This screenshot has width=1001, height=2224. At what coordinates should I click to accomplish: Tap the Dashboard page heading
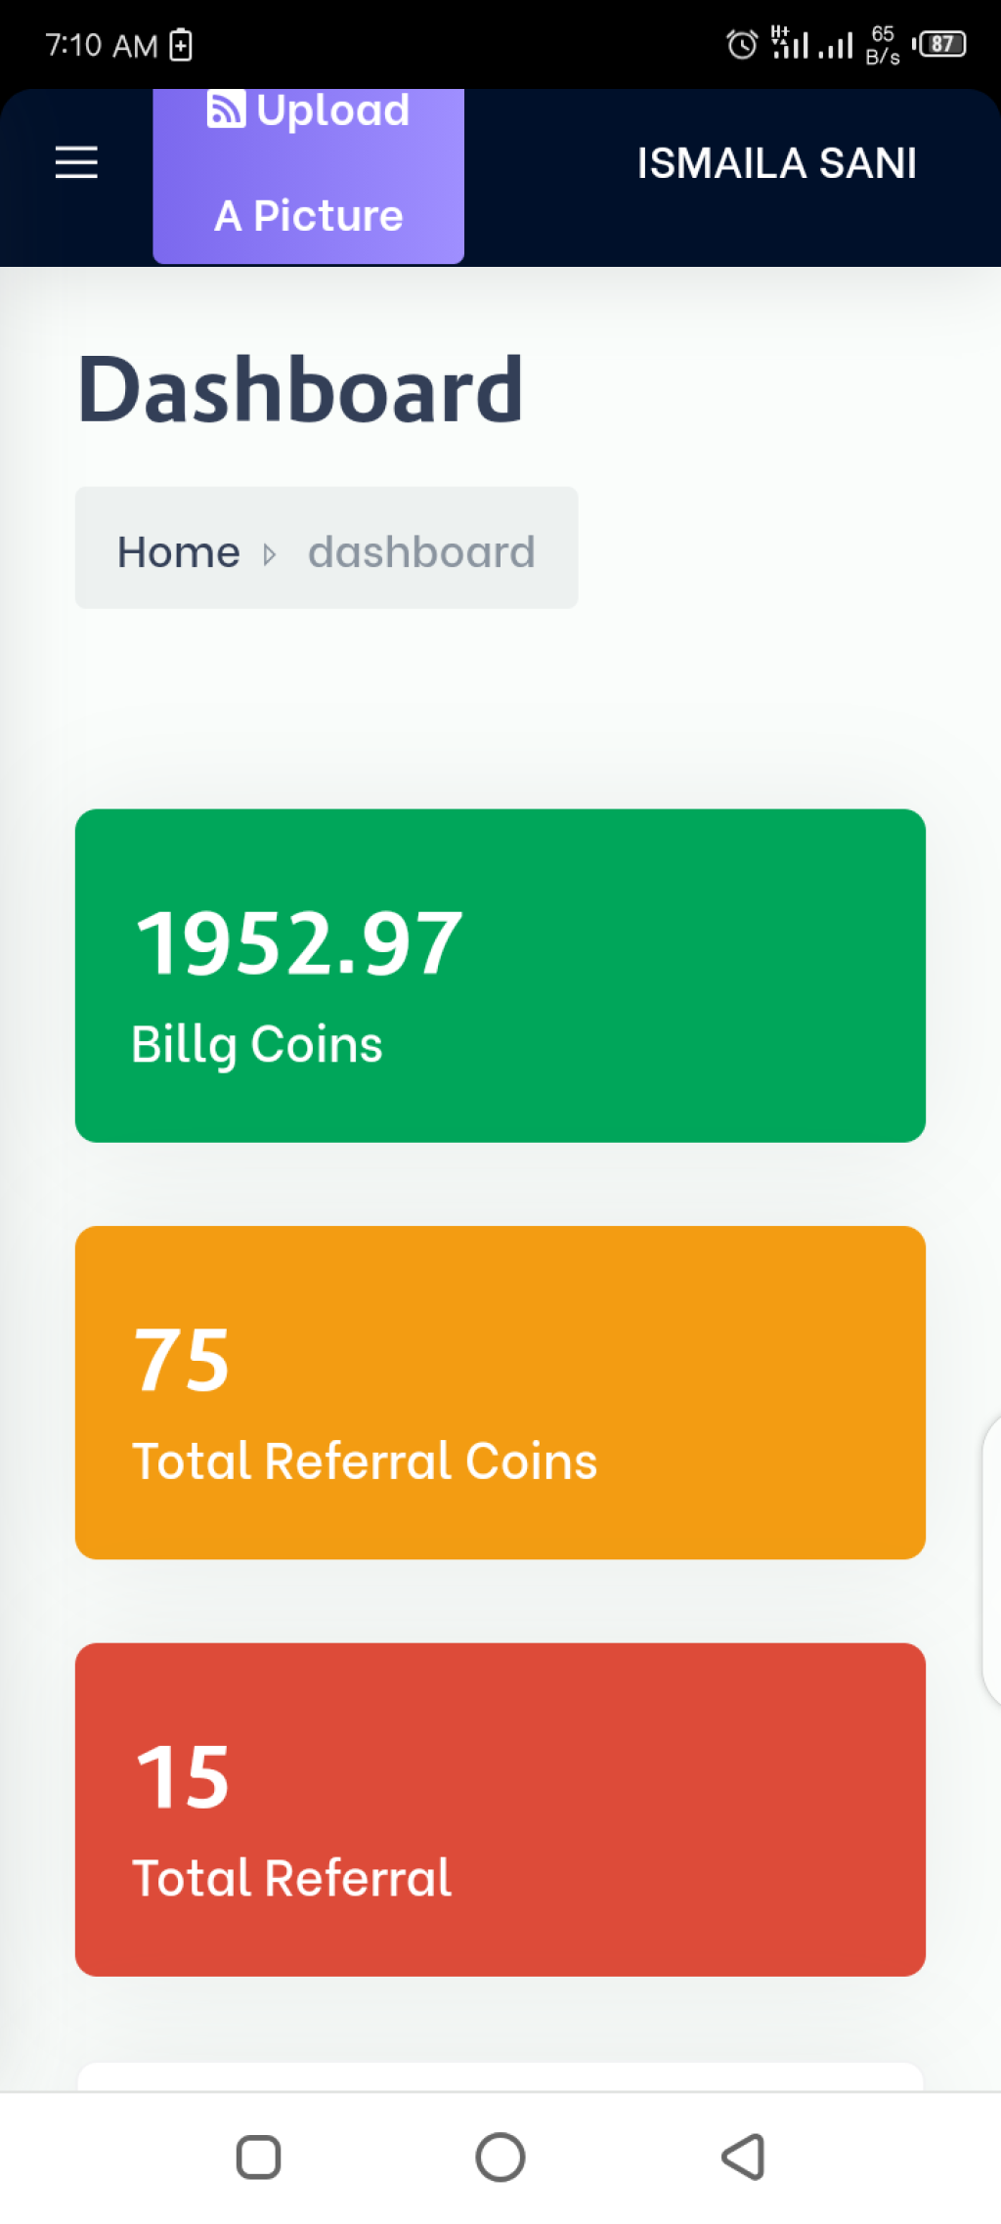click(x=301, y=389)
